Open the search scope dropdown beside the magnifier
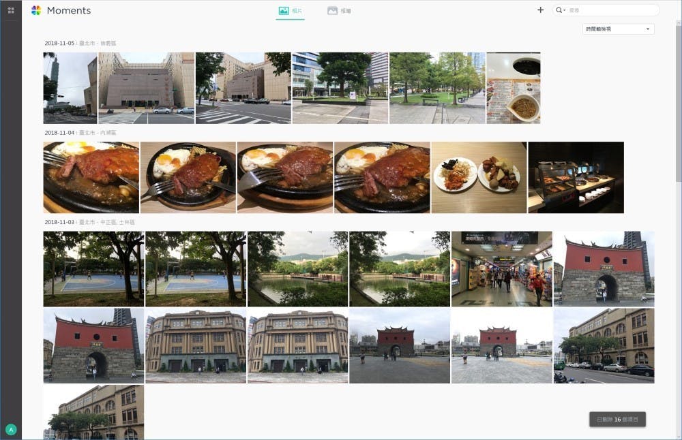Screen dimensions: 682x440 tap(566, 10)
